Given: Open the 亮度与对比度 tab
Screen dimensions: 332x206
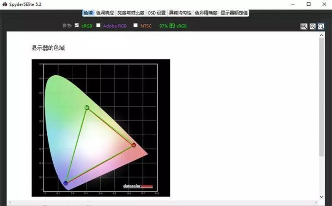Looking at the screenshot, I should (x=131, y=13).
